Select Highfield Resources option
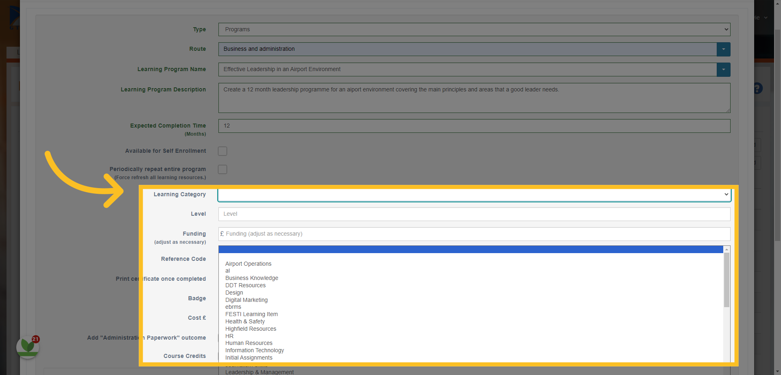The height and width of the screenshot is (375, 781). (251, 329)
